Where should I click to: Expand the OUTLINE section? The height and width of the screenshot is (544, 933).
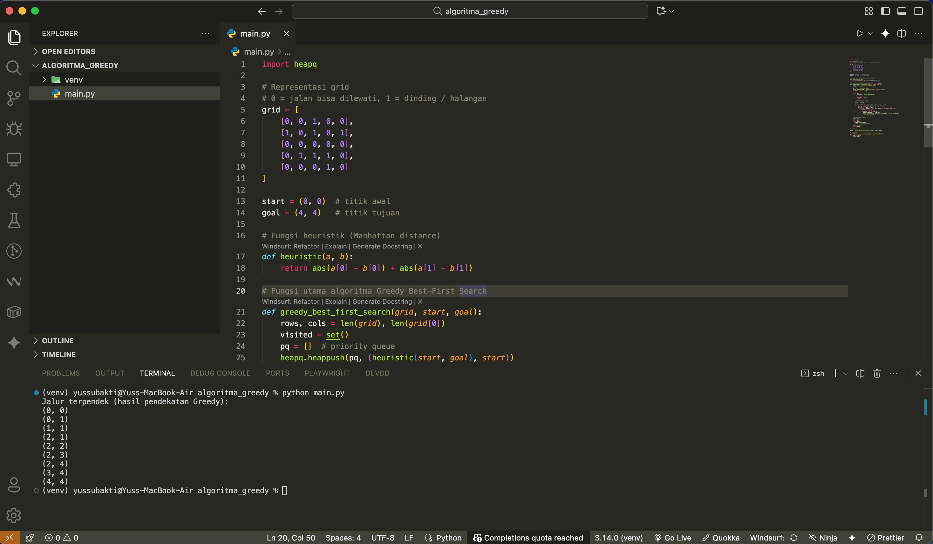pos(58,341)
